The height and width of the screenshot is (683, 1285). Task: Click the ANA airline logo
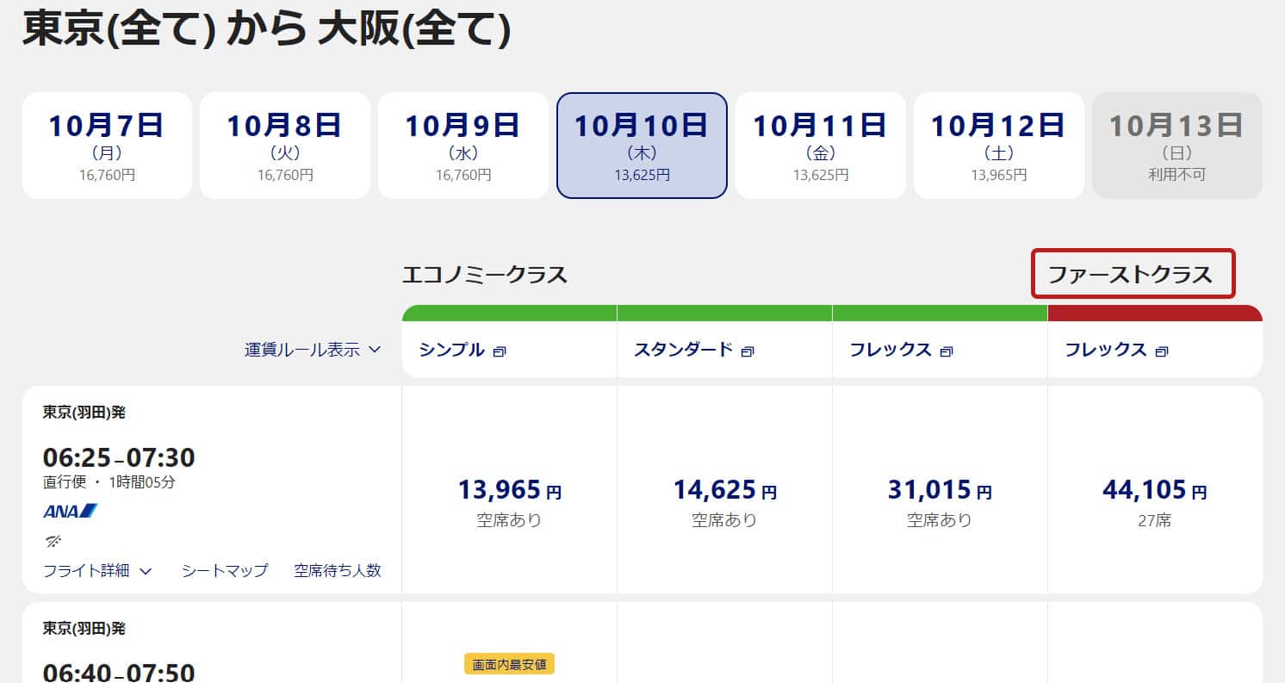point(71,512)
